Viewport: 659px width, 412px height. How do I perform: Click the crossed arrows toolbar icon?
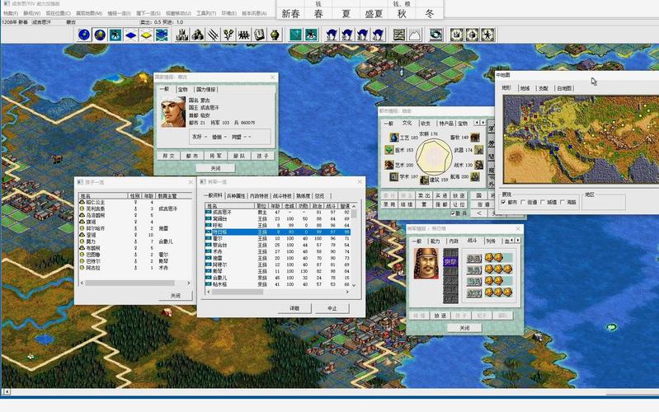(213, 35)
